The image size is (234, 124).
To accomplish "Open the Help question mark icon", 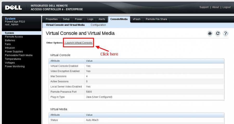I will (225, 33).
